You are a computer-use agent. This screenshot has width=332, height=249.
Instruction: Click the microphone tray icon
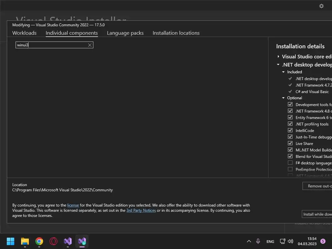[x=258, y=241]
